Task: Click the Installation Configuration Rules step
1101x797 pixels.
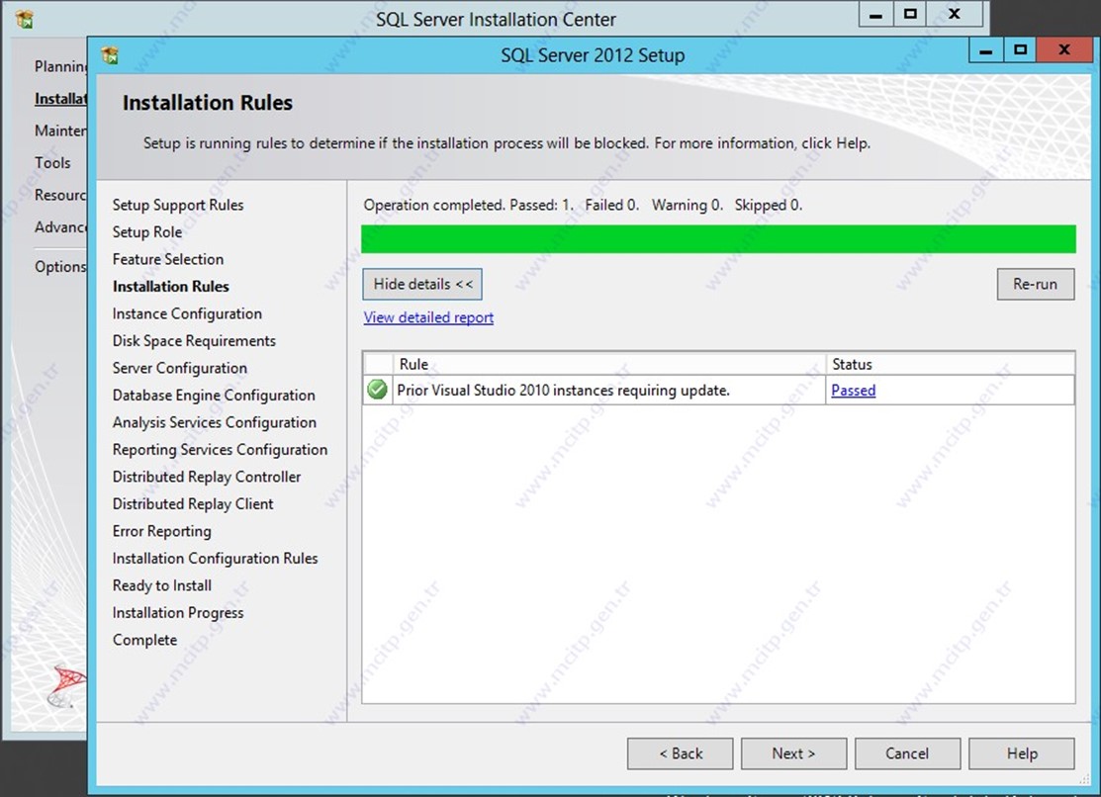Action: coord(215,559)
